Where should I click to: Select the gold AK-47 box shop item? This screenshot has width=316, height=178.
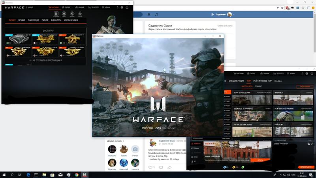pos(72,39)
